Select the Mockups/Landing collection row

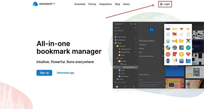(x=125, y=67)
